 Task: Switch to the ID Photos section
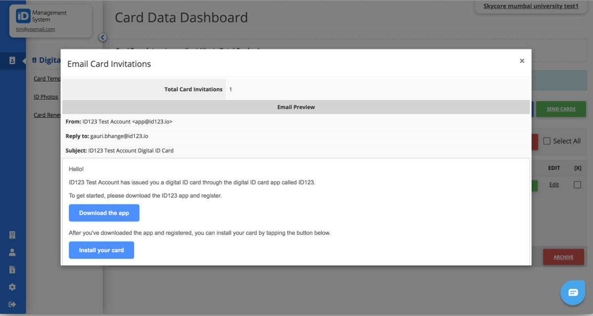(46, 96)
